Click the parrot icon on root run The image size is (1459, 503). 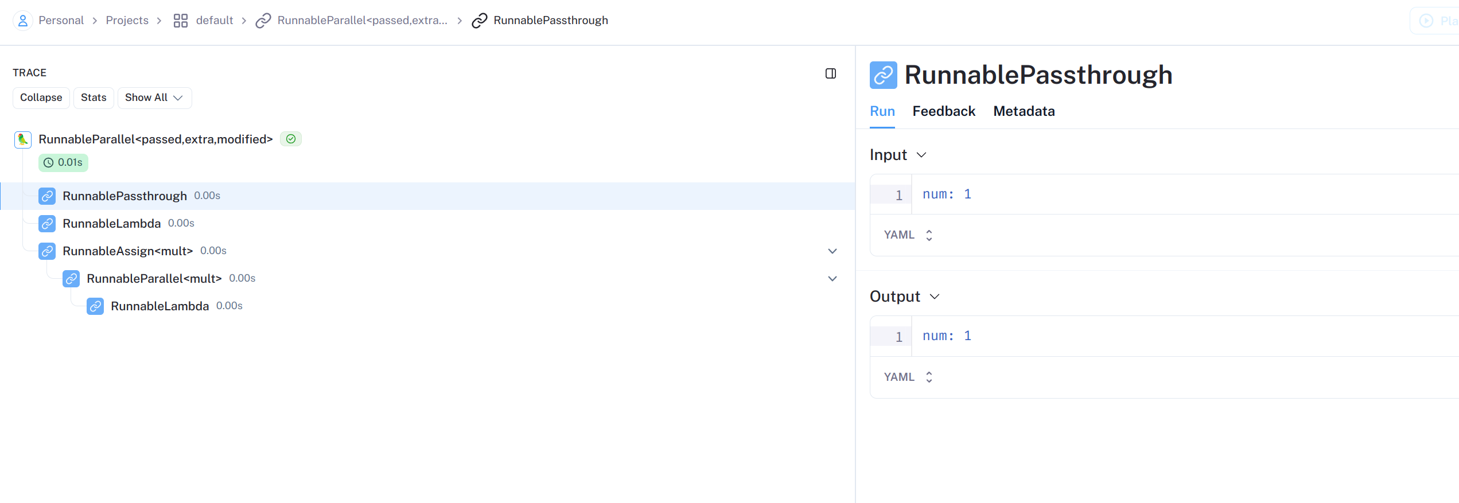coord(23,139)
